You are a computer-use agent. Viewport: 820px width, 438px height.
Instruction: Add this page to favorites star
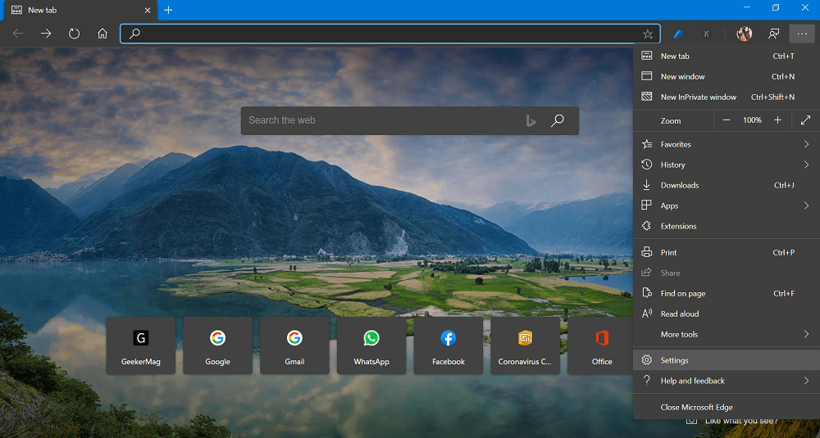click(648, 34)
